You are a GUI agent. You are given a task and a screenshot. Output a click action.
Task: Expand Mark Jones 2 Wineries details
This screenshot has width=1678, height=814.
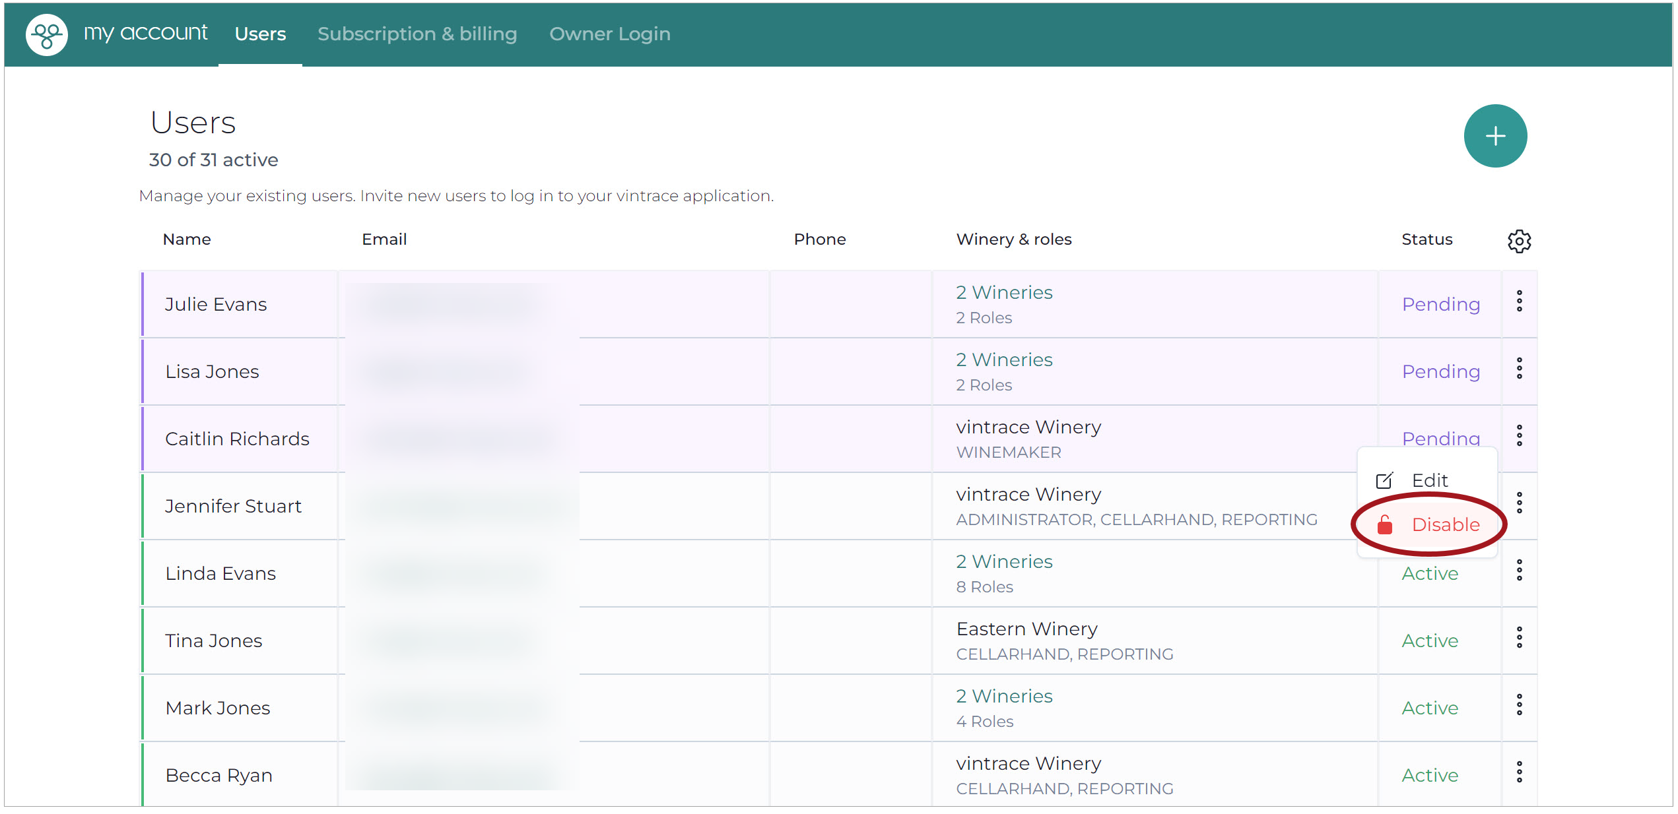(x=1004, y=697)
